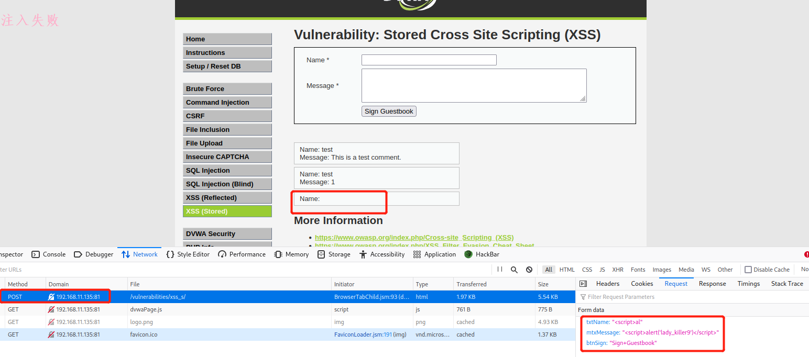Screen dimensions: 809x357
Task: Click the Sign Guestbook button
Action: click(389, 111)
